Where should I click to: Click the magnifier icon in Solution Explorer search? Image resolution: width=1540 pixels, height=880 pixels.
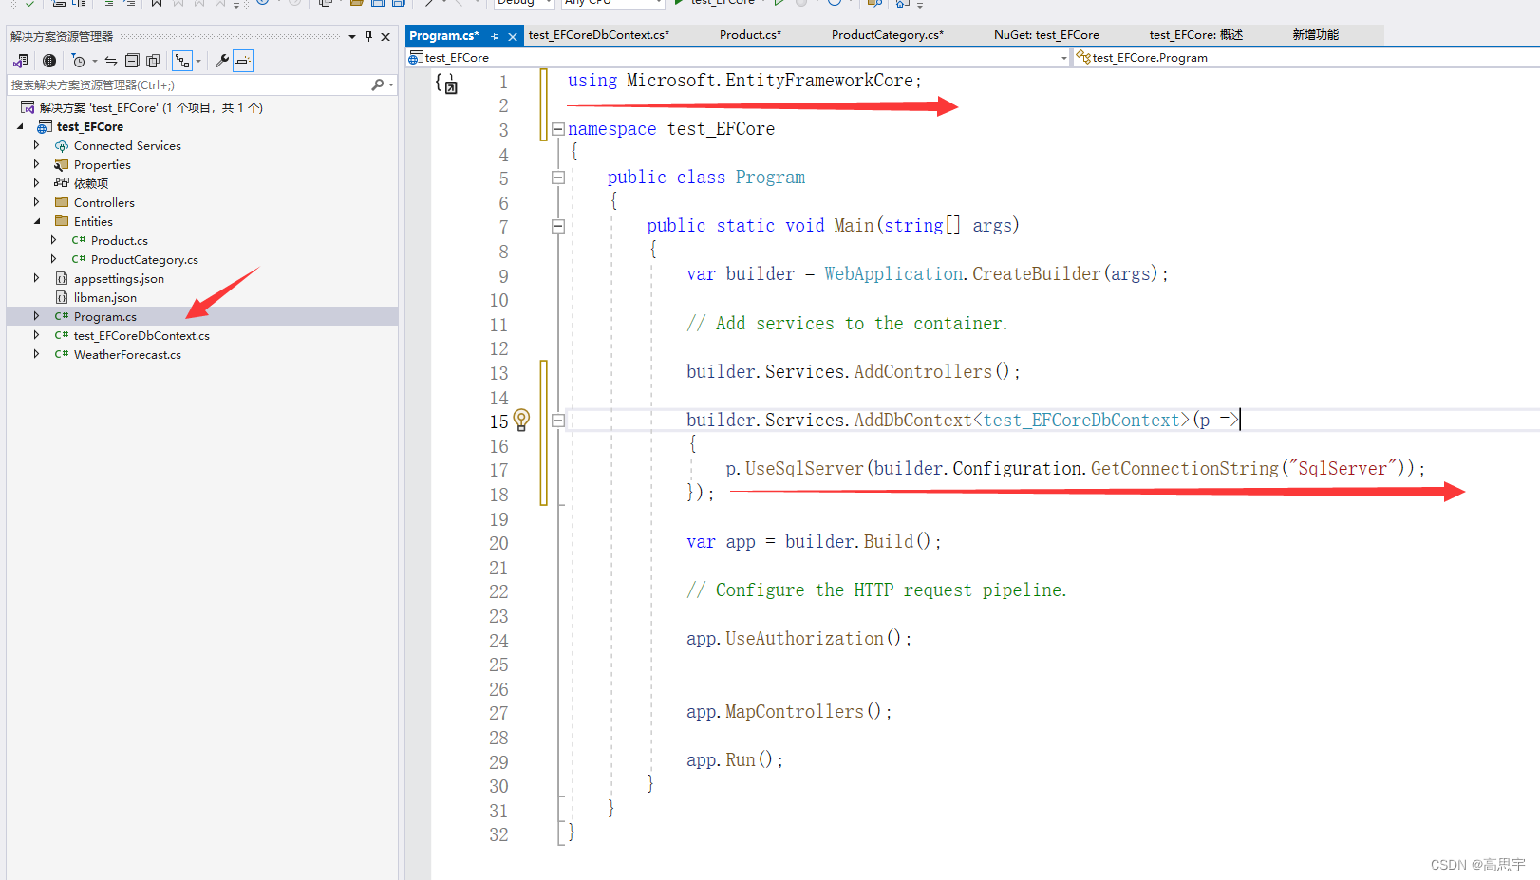click(378, 84)
